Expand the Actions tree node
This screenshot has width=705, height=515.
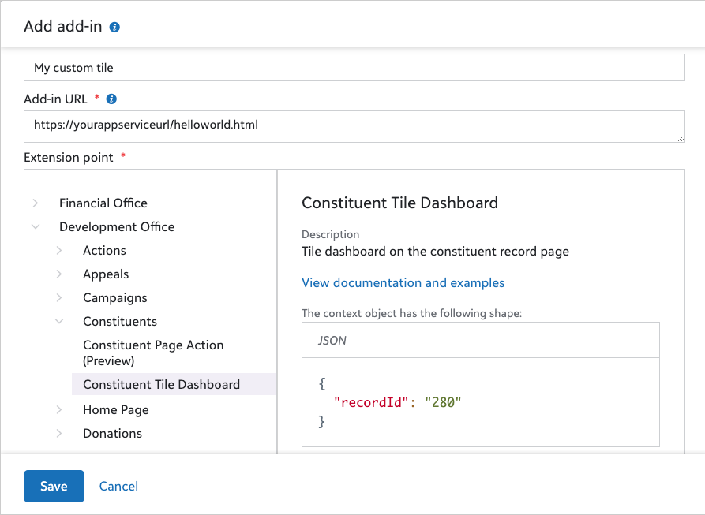tap(59, 251)
